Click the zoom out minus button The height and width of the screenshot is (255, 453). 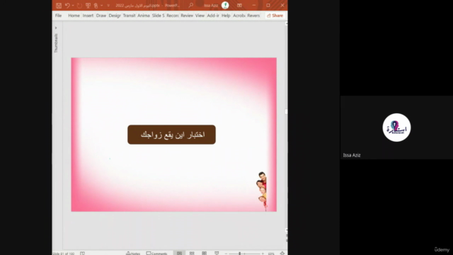tap(226, 254)
